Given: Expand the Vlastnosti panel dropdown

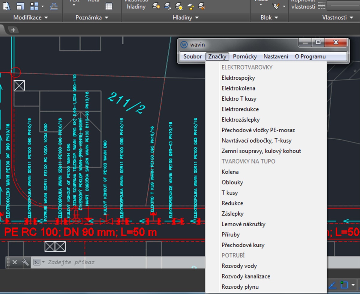Looking at the screenshot, I should point(338,18).
